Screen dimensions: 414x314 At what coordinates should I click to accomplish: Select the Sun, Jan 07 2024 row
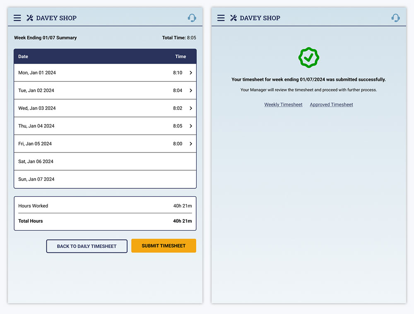click(105, 179)
